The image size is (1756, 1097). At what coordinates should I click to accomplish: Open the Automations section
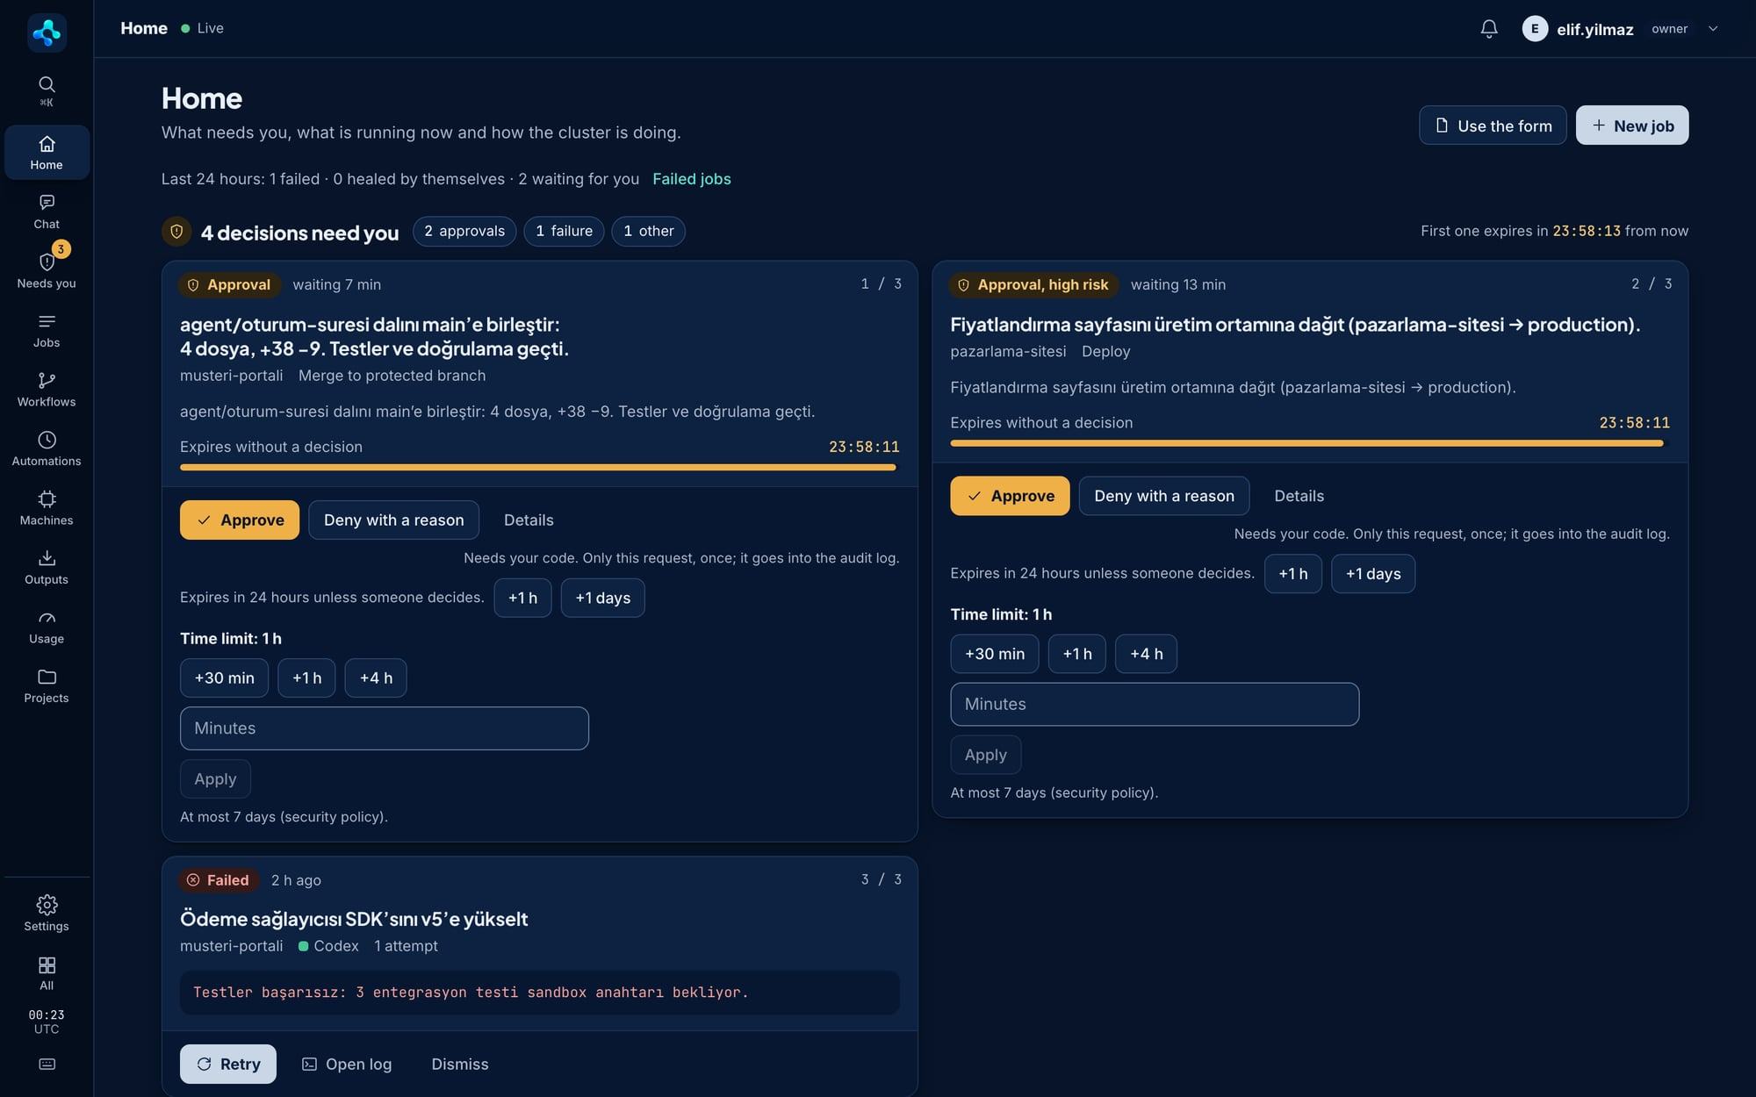tap(47, 448)
